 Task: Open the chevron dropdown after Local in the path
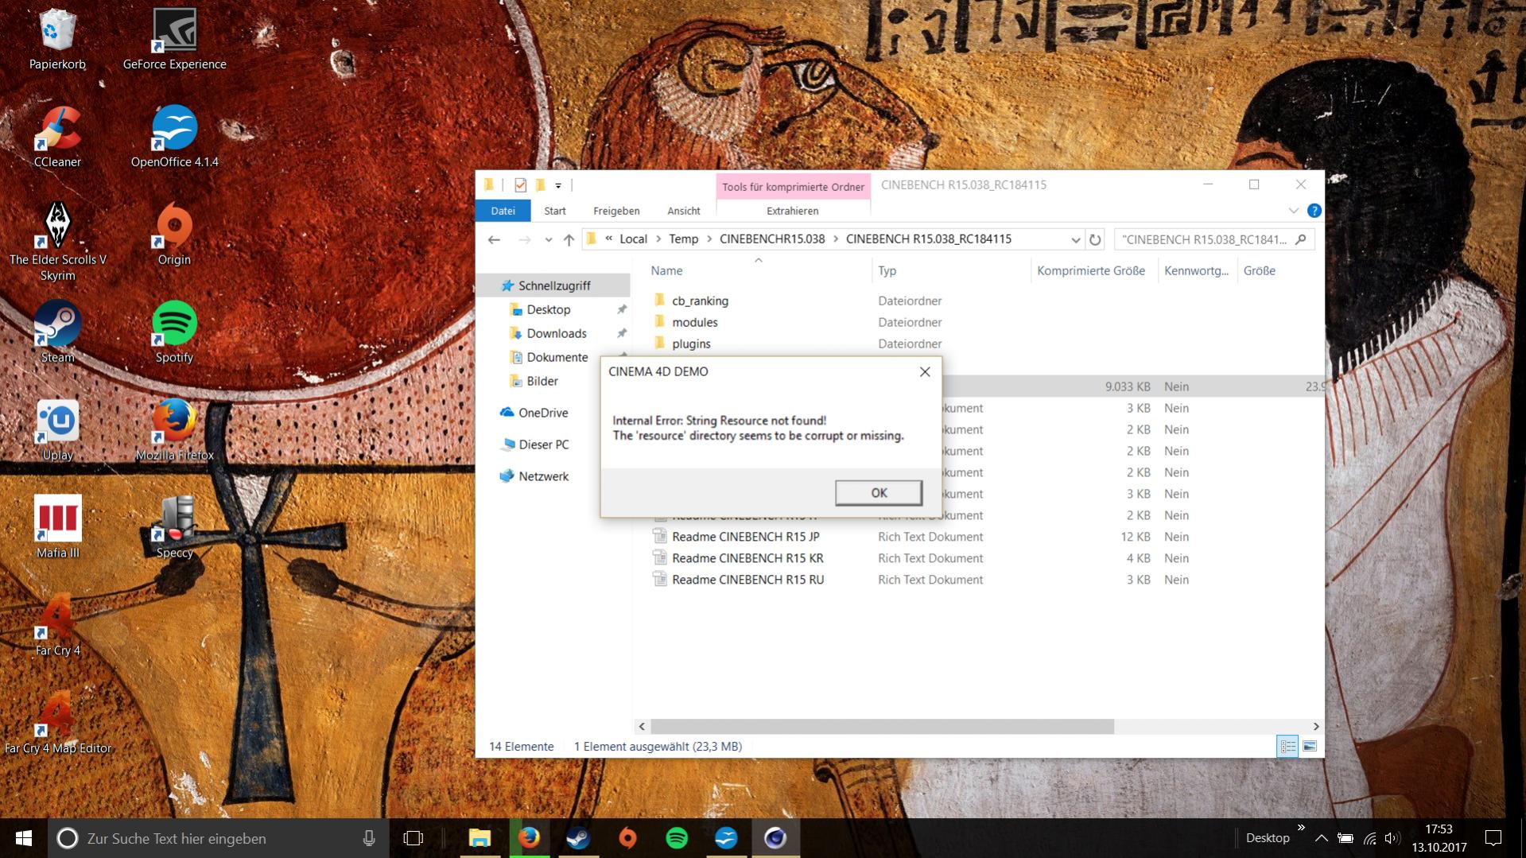pos(658,239)
